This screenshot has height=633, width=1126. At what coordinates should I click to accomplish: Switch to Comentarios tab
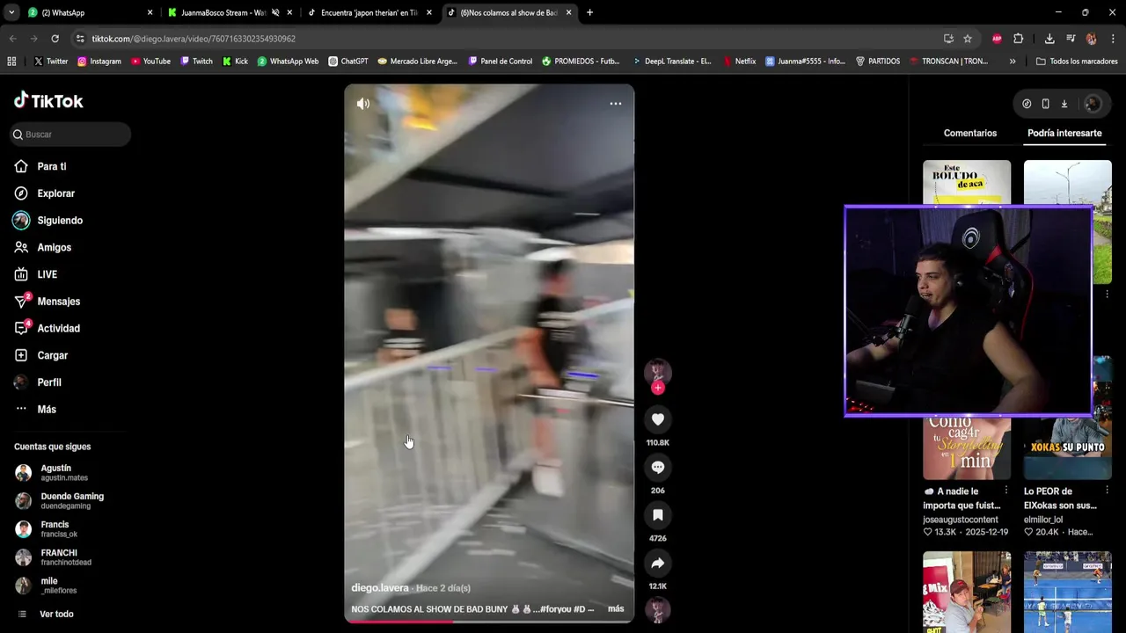(x=970, y=133)
